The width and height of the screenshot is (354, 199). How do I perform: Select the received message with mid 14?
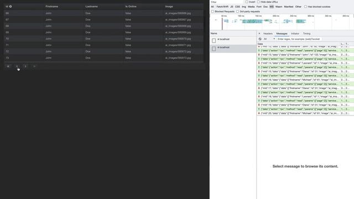pyautogui.click(x=305, y=63)
